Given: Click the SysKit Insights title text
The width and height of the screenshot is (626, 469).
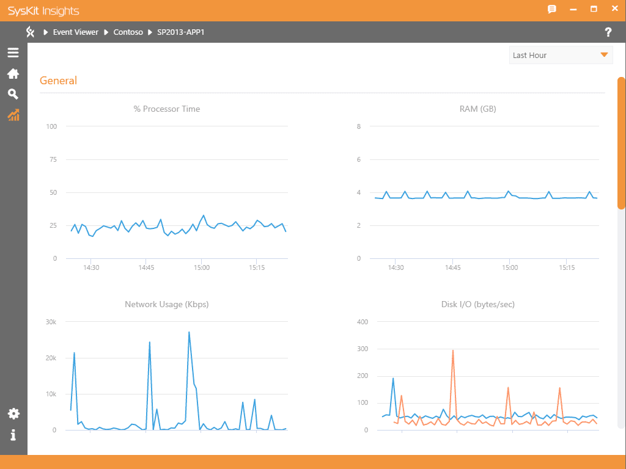Looking at the screenshot, I should coord(43,10).
